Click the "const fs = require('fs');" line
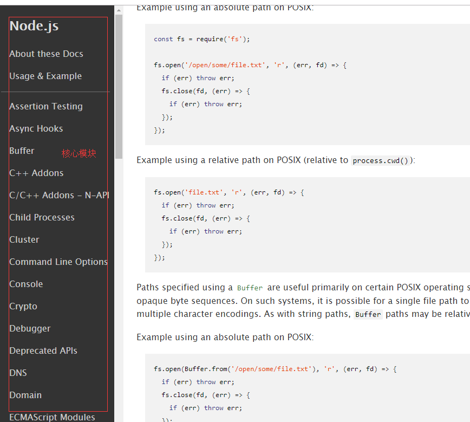 tap(202, 39)
